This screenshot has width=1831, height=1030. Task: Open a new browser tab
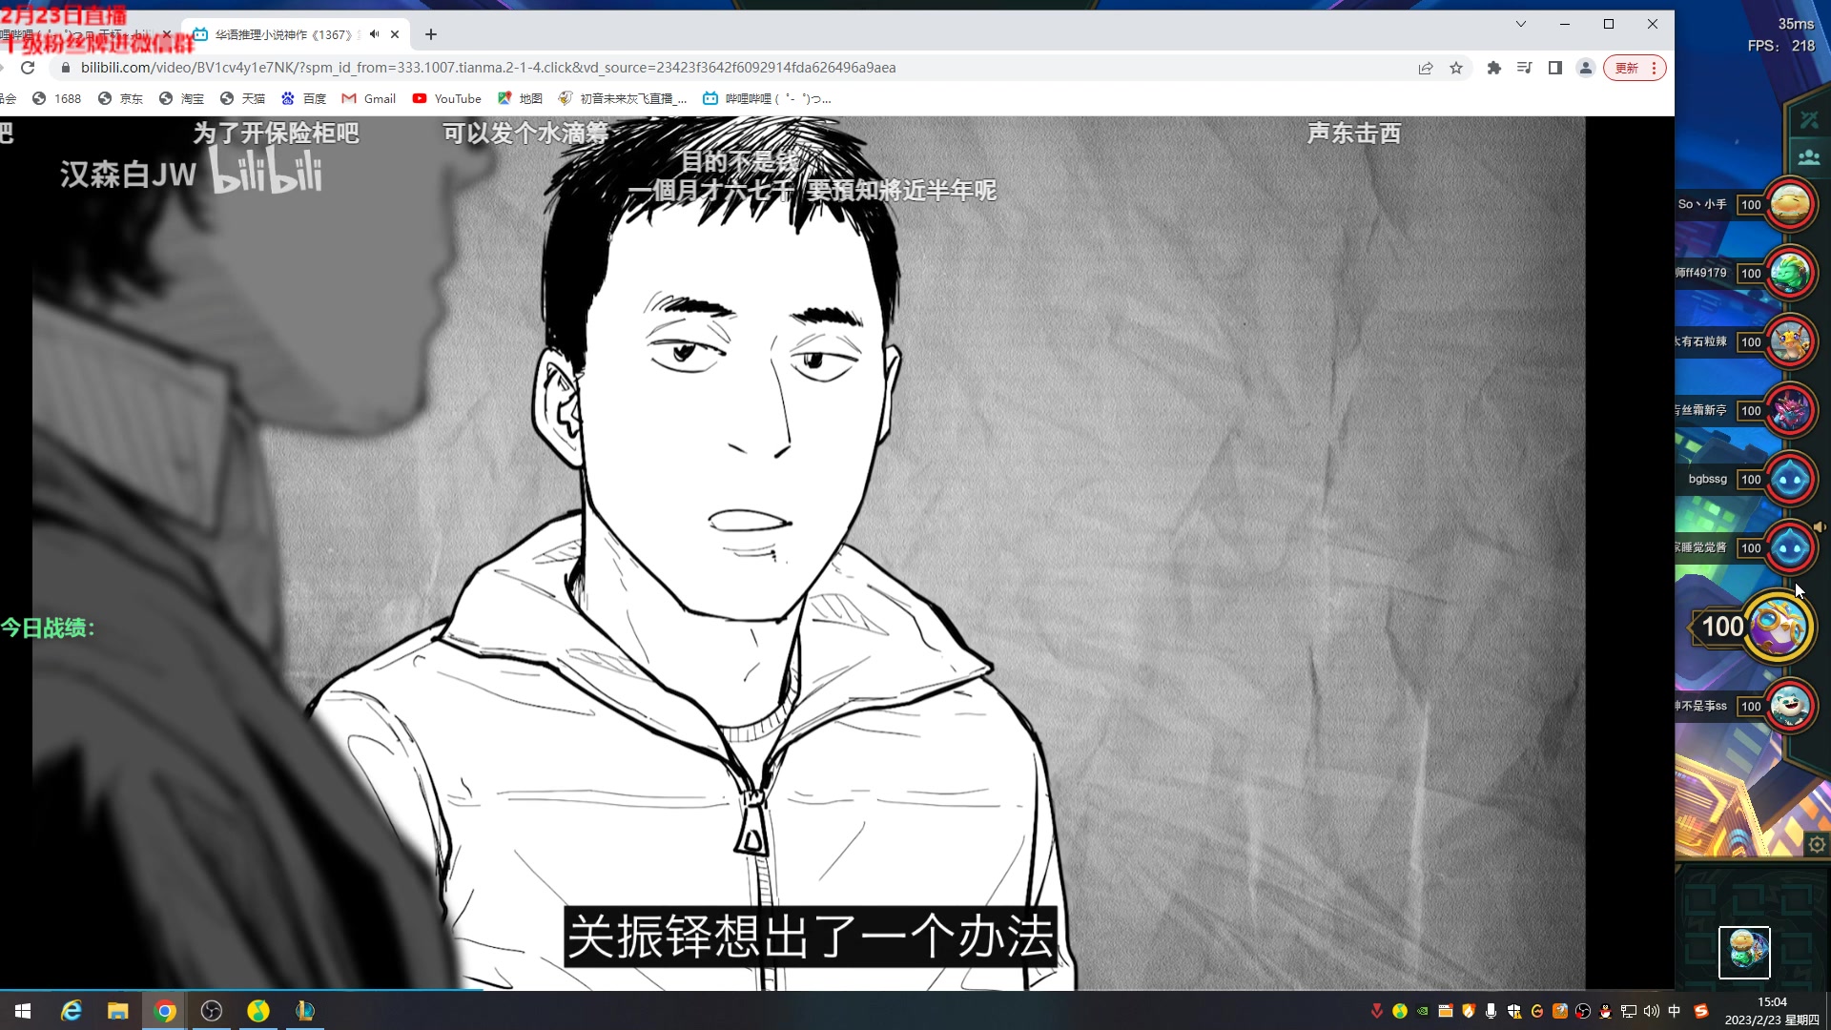point(431,34)
